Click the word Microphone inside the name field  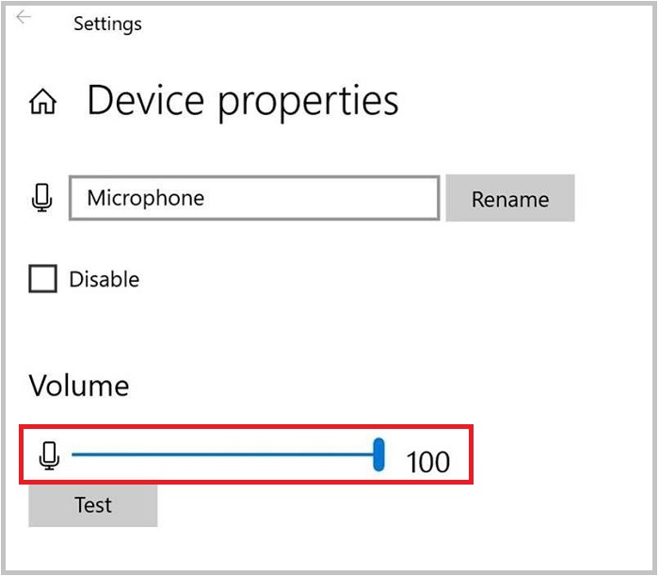click(x=146, y=199)
